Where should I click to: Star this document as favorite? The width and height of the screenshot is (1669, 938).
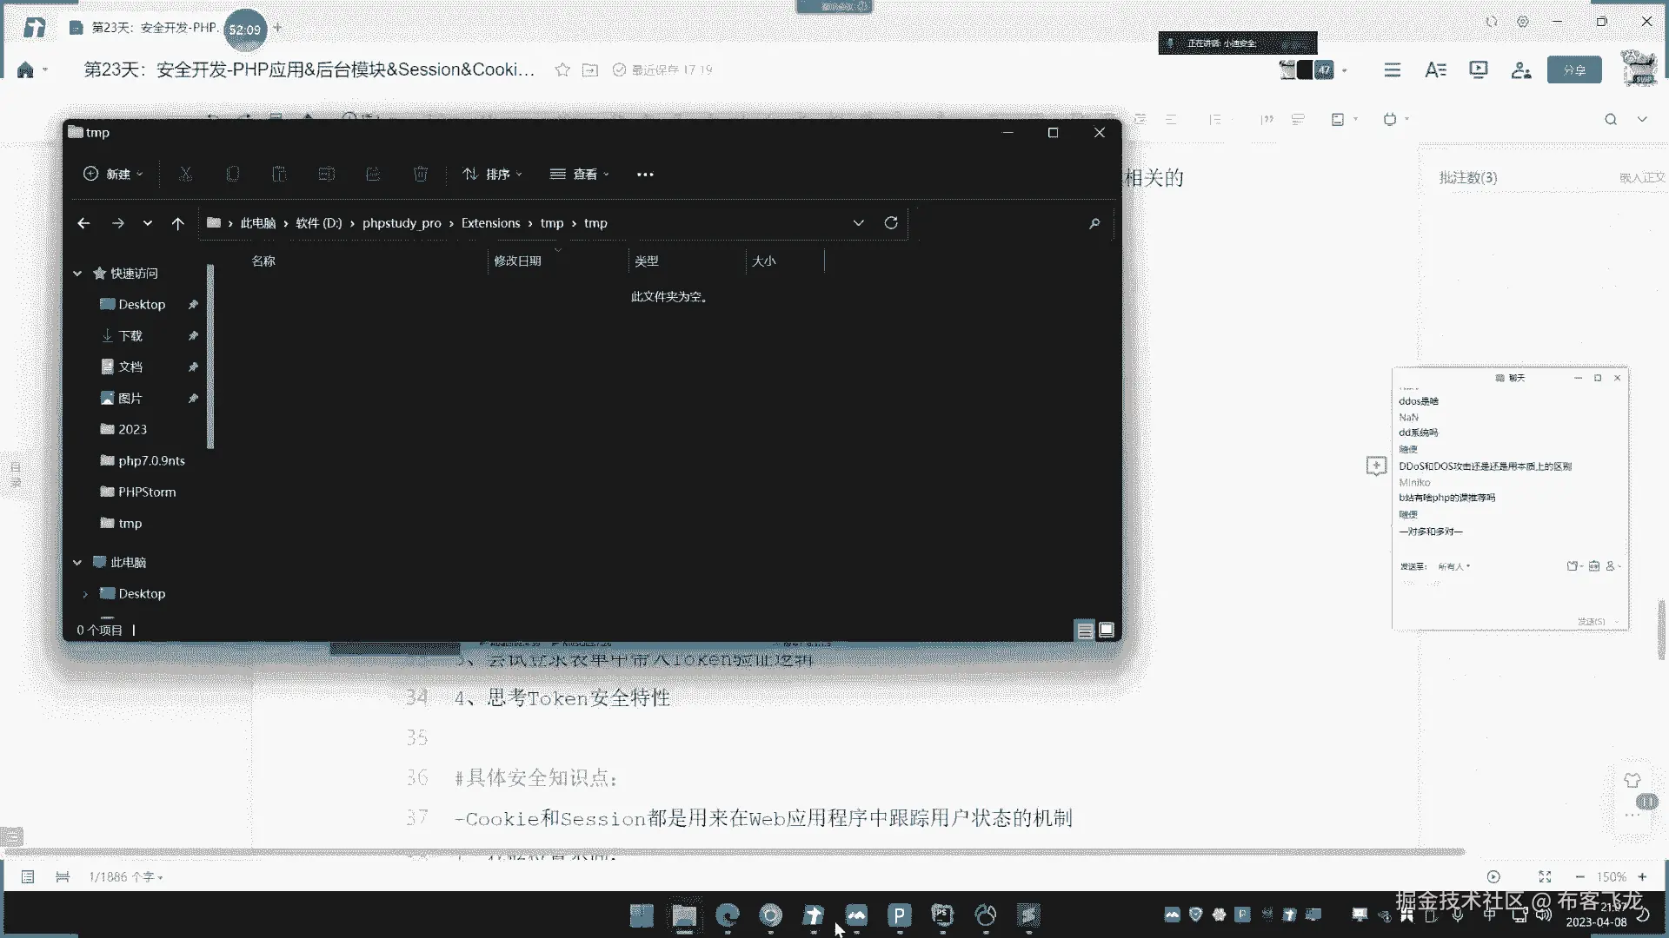562,70
